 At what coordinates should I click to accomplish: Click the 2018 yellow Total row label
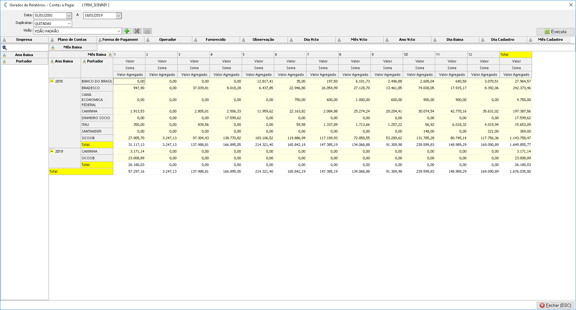[x=97, y=145]
